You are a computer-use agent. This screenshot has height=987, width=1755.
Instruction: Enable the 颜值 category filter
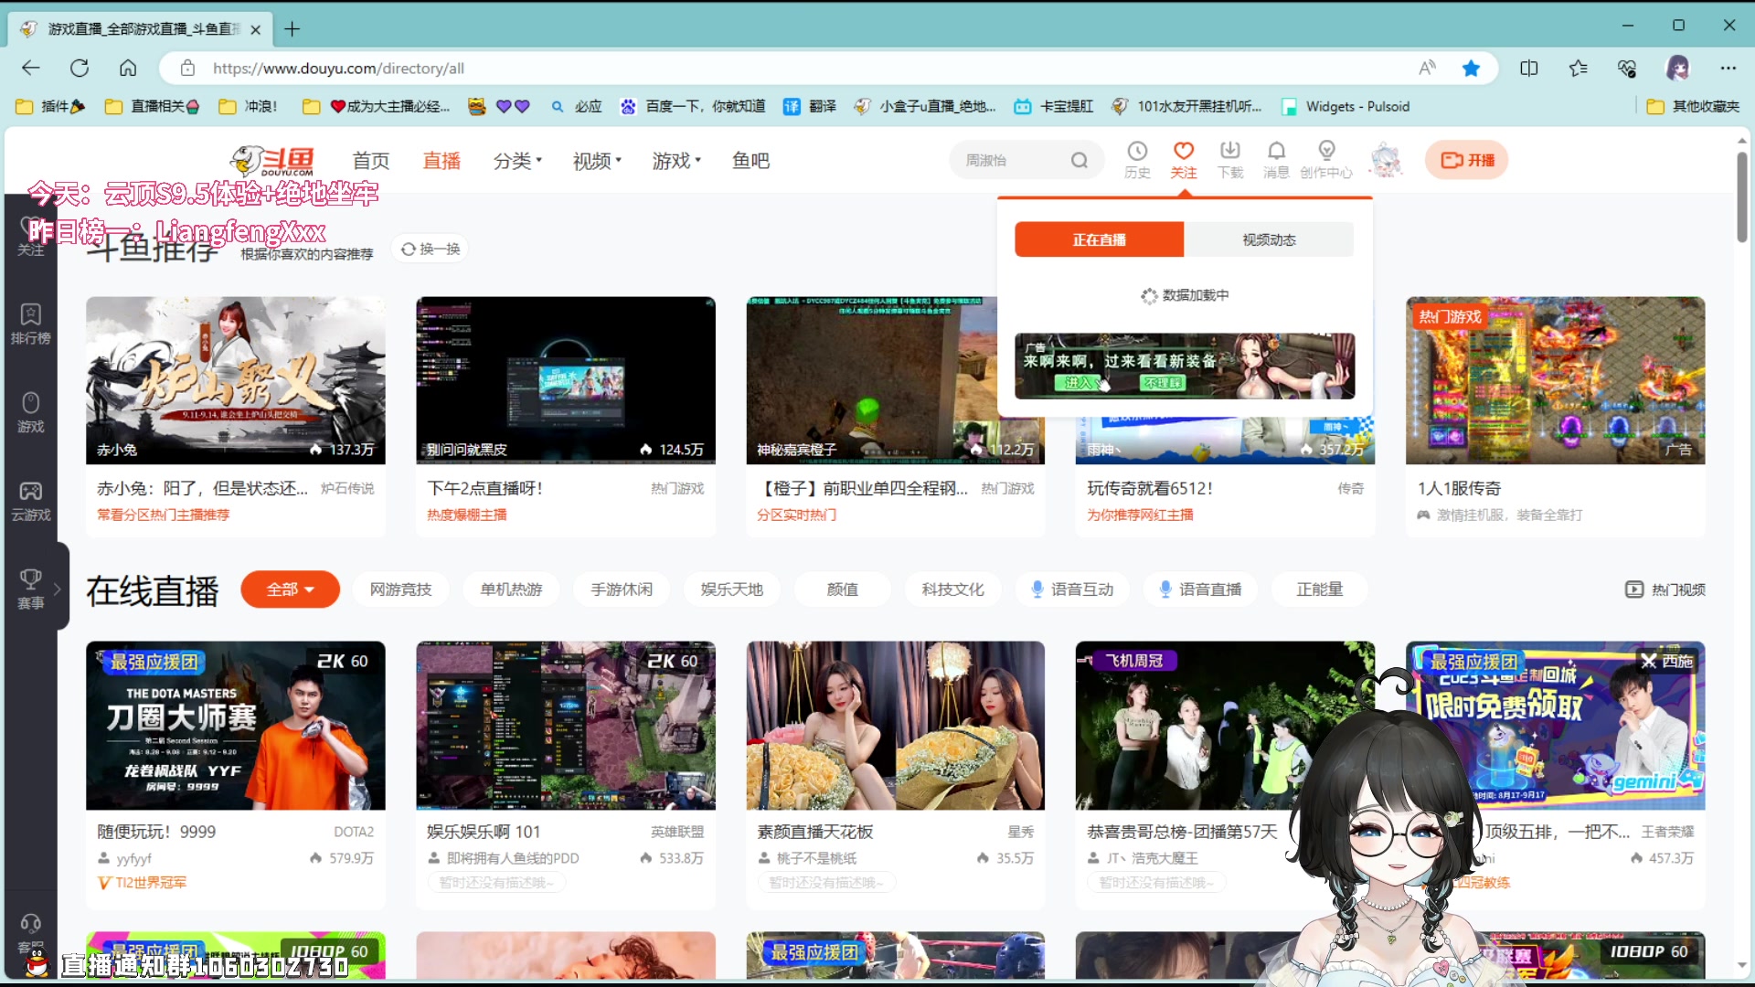pyautogui.click(x=842, y=589)
